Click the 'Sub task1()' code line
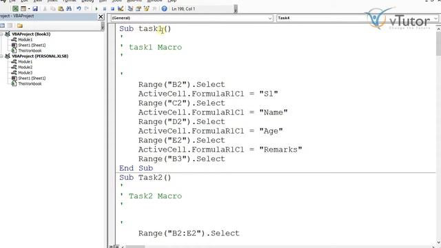 (145, 29)
